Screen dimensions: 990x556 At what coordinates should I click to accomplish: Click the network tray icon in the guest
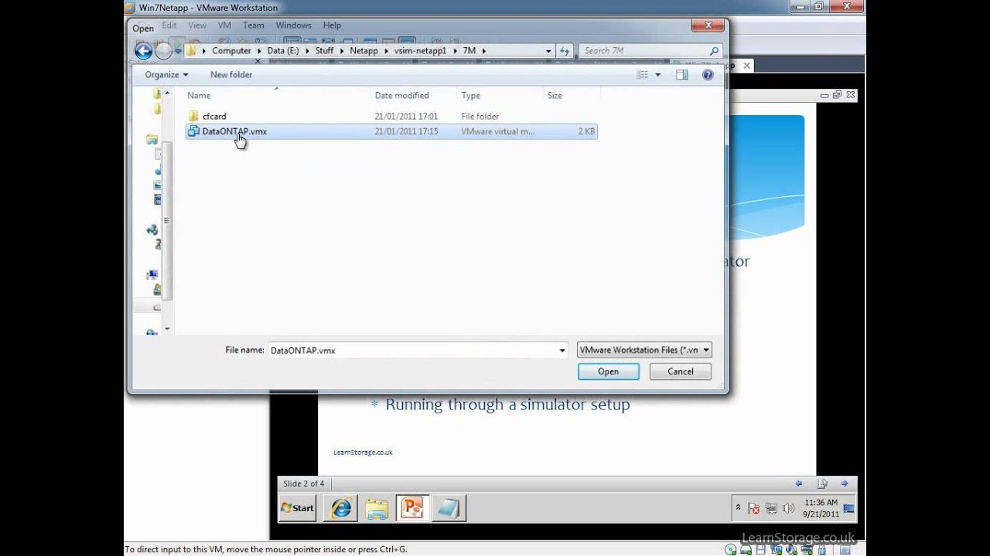tap(771, 508)
